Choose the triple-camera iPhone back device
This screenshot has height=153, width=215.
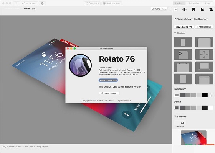coord(183,54)
